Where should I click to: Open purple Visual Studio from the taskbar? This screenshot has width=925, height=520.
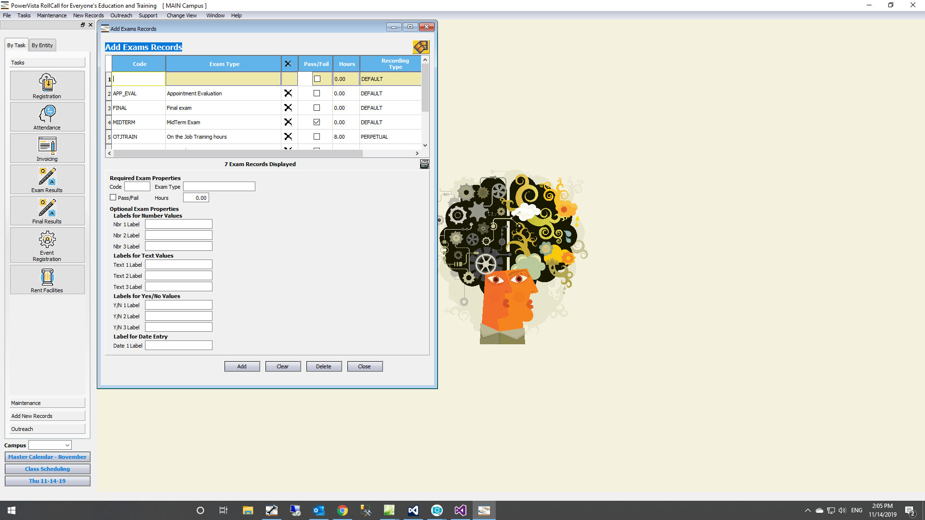(461, 510)
